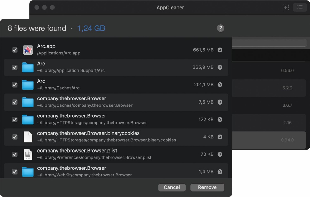The image size is (310, 197).
Task: Click the PLIST file icon
Action: pos(28,154)
